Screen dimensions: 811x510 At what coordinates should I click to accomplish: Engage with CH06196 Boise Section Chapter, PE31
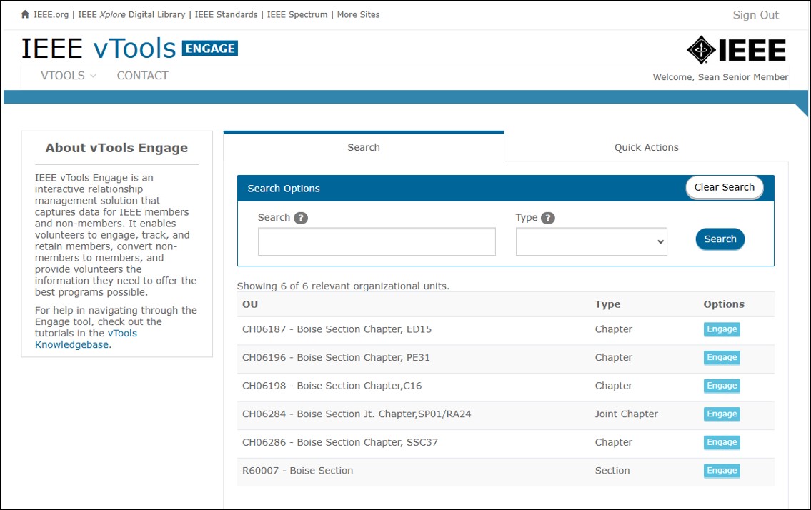coord(722,357)
